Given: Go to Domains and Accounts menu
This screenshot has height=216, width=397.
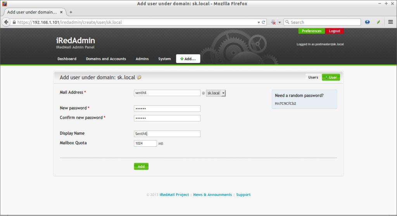Looking at the screenshot, I should pos(106,59).
